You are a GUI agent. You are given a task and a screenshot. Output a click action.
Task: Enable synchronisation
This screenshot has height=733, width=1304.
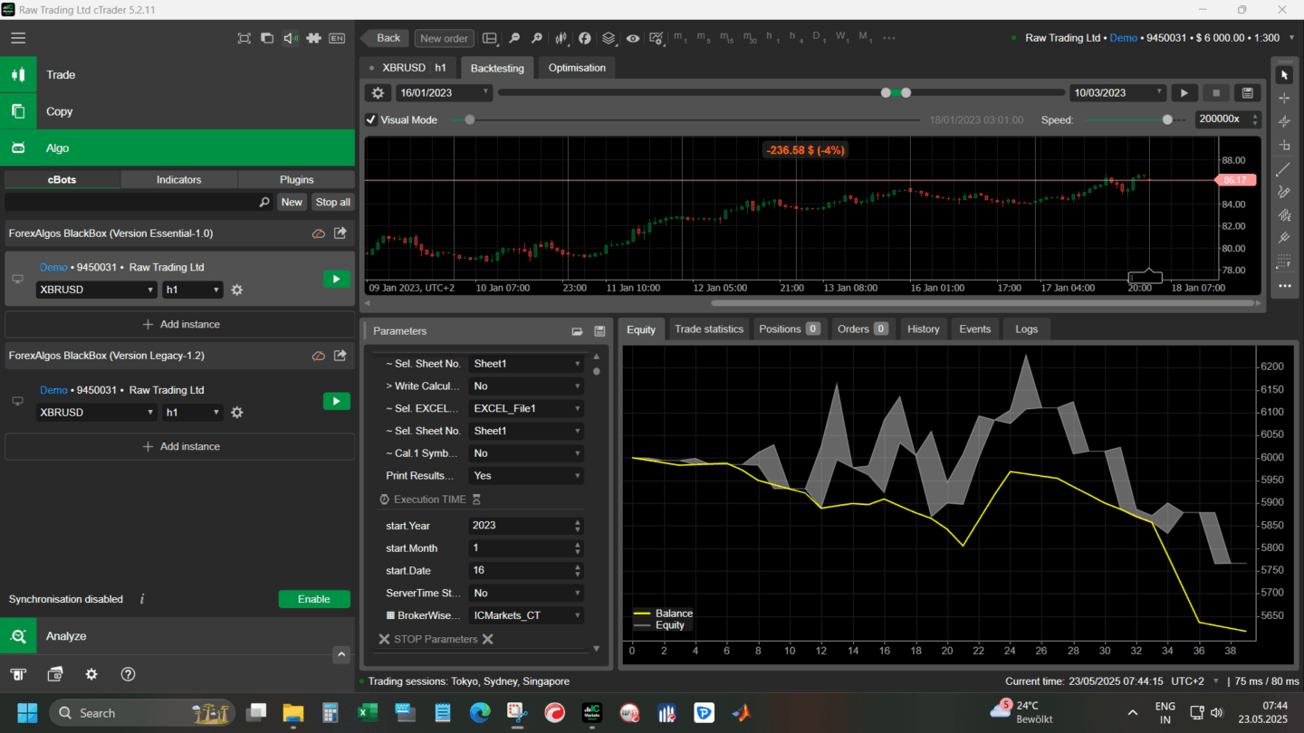point(313,599)
